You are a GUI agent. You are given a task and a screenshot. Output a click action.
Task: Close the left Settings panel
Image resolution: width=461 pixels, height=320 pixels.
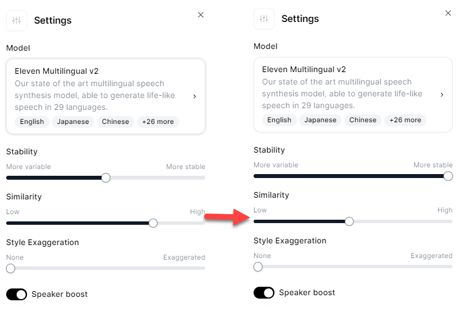[x=201, y=15]
